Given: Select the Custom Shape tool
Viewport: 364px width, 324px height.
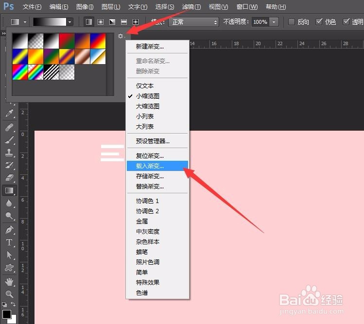Looking at the screenshot, I should pos(9,268).
